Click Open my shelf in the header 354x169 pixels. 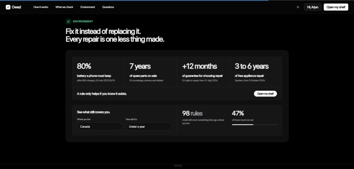(336, 7)
